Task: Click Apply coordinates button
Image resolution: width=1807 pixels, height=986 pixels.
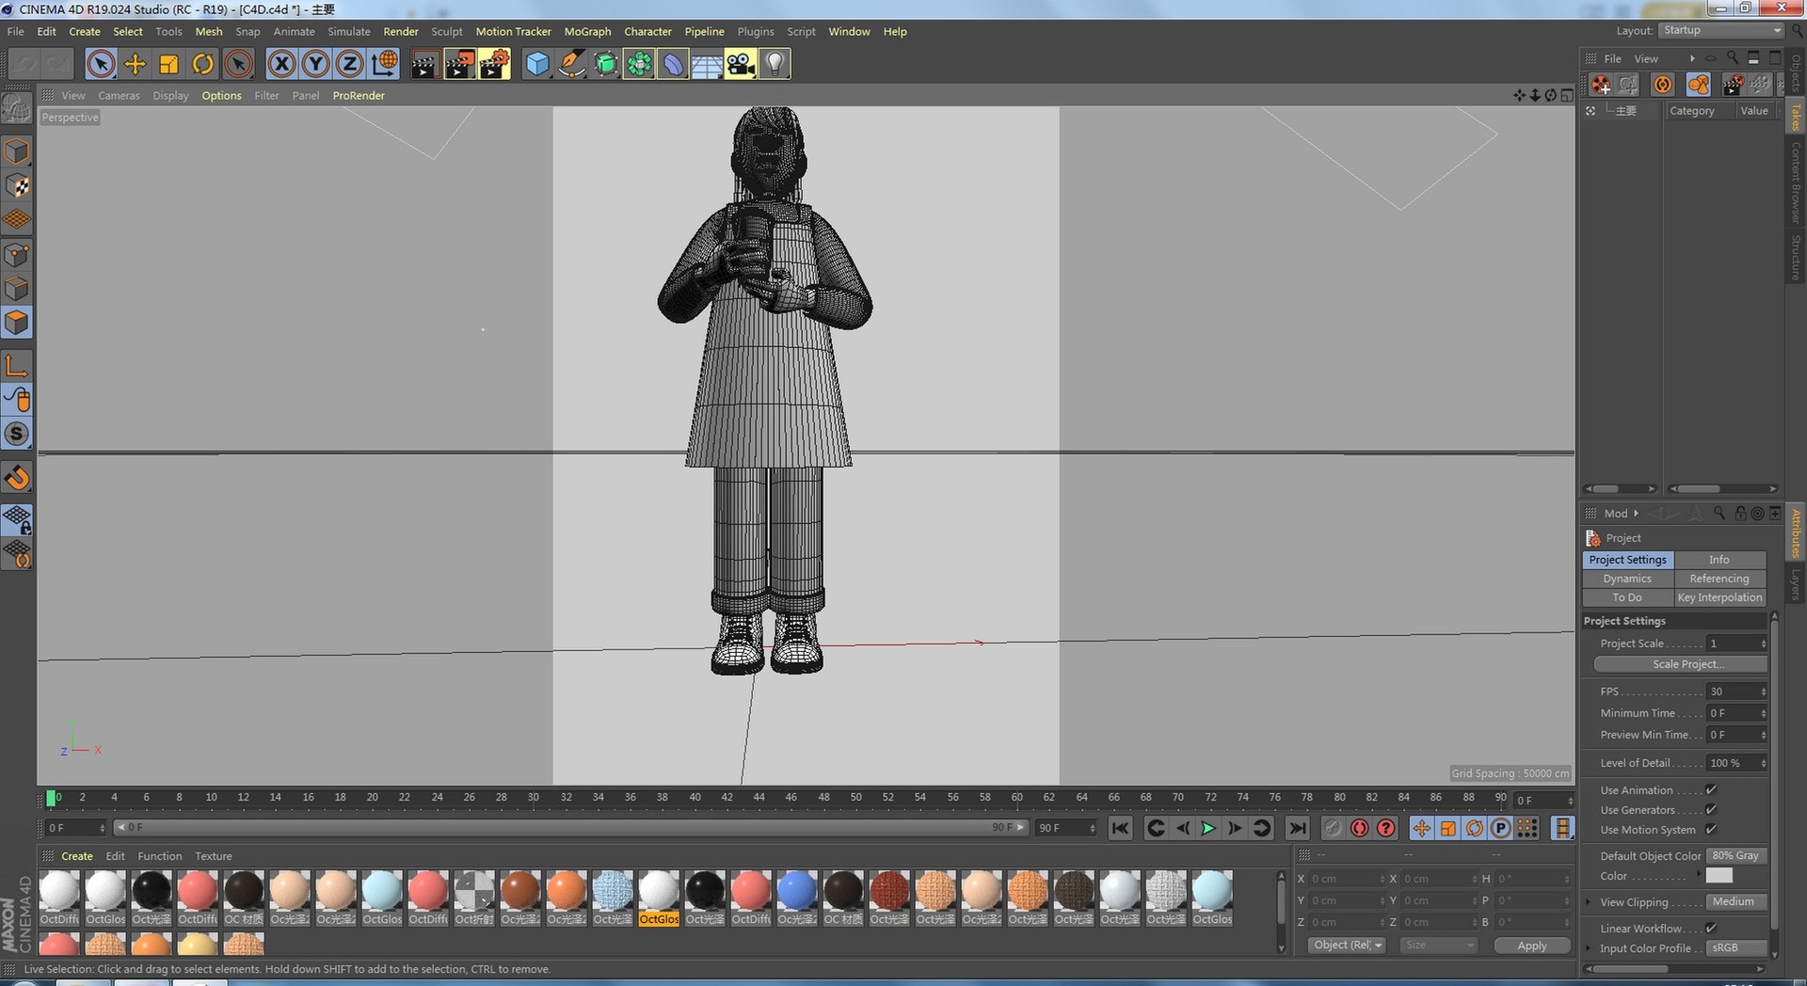Action: click(x=1532, y=946)
